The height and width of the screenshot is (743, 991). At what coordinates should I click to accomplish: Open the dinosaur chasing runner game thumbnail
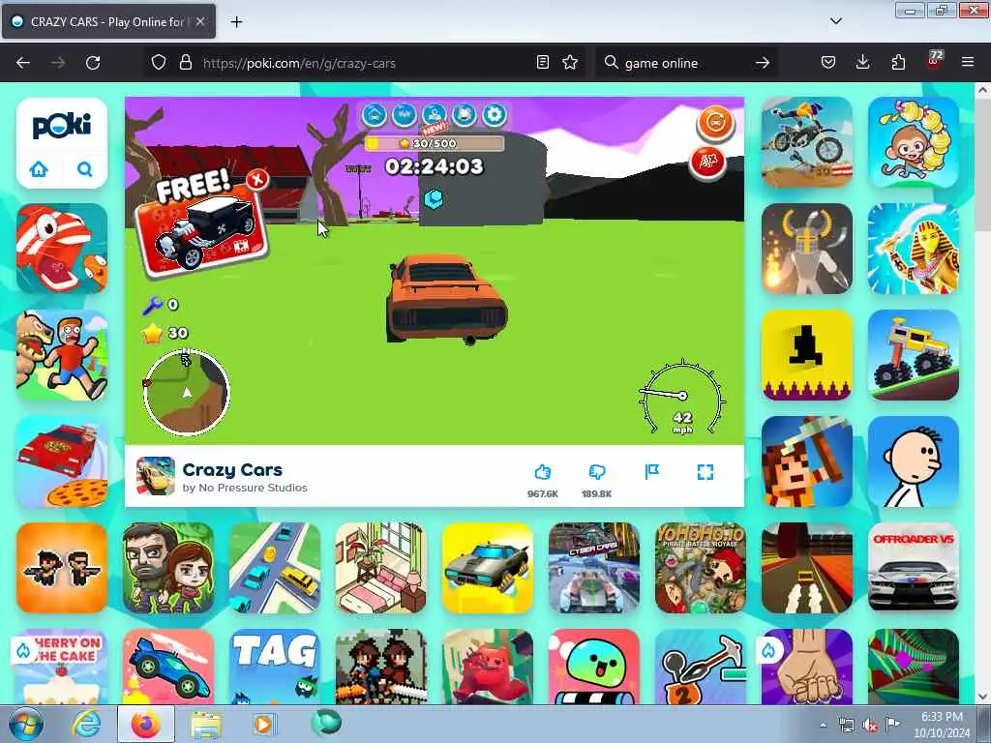(62, 355)
